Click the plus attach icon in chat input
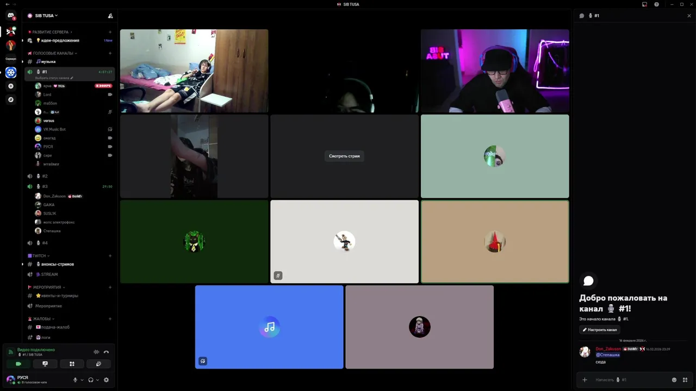This screenshot has height=391, width=696. (x=585, y=380)
